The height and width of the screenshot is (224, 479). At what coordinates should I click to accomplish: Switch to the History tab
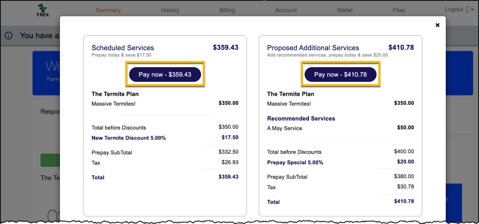pyautogui.click(x=170, y=10)
